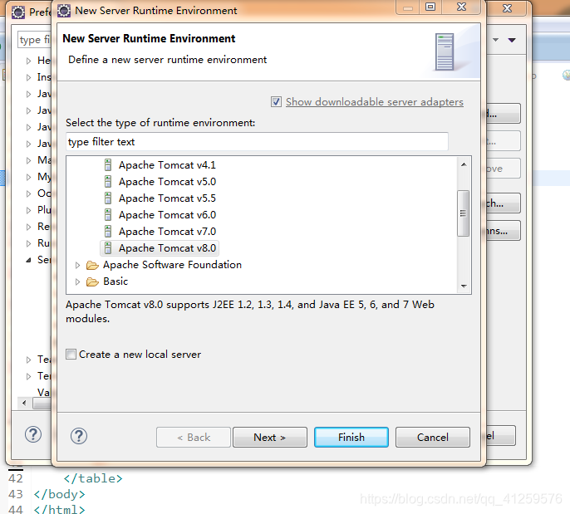
Task: Enable Create a new local server
Action: coord(71,355)
